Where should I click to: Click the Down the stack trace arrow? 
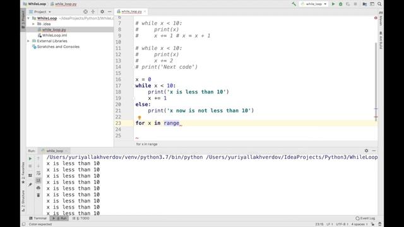click(39, 166)
